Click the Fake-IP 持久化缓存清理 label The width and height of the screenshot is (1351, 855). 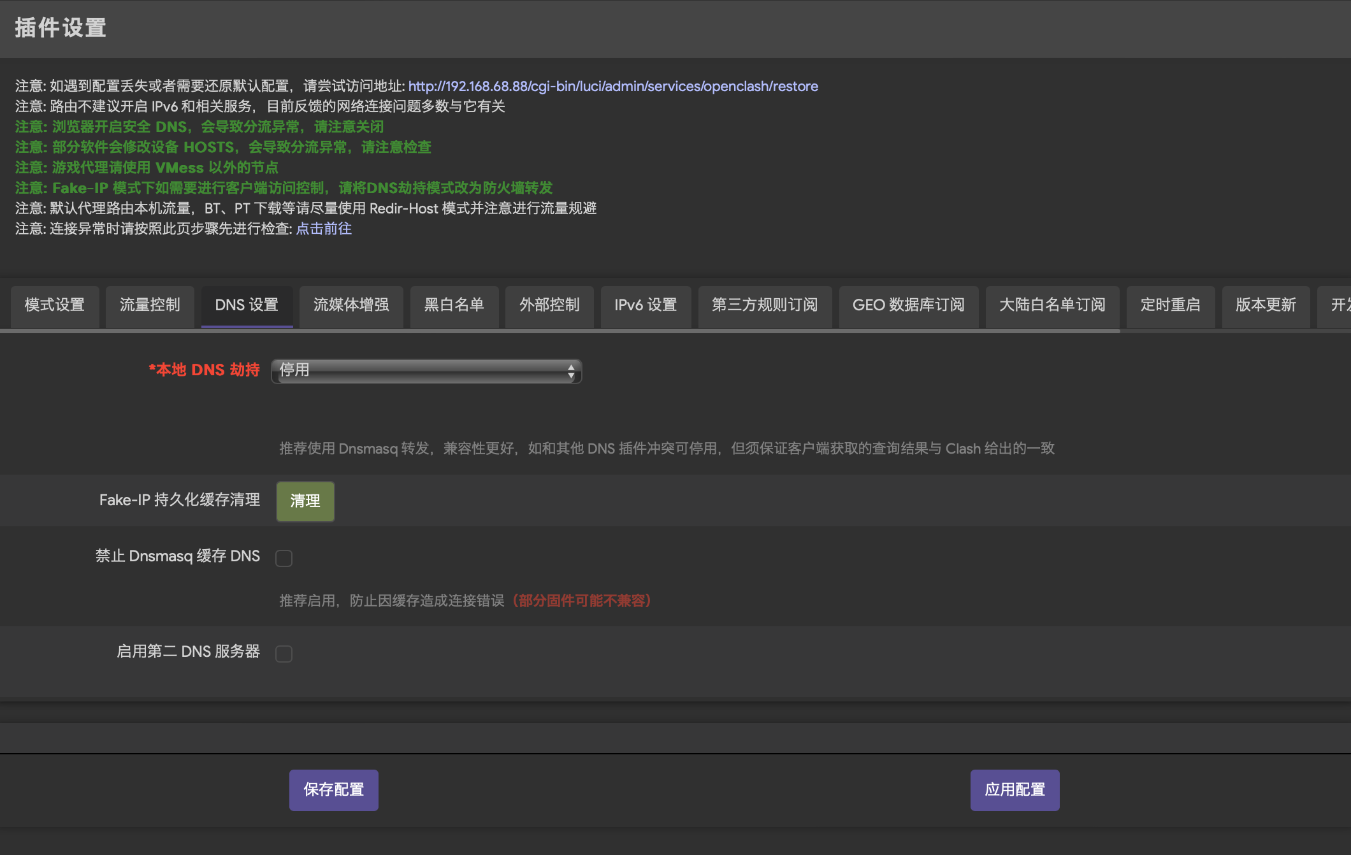pyautogui.click(x=180, y=500)
